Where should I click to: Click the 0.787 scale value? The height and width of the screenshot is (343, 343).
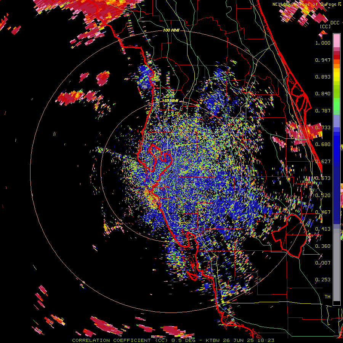click(x=323, y=111)
